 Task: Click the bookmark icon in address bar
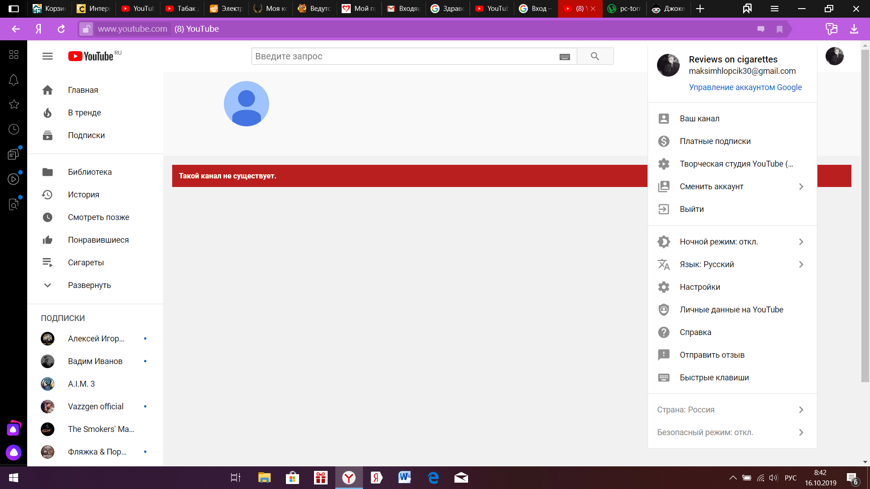click(779, 29)
